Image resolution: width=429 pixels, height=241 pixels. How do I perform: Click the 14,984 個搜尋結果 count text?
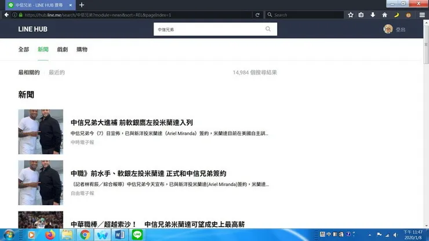pyautogui.click(x=255, y=72)
